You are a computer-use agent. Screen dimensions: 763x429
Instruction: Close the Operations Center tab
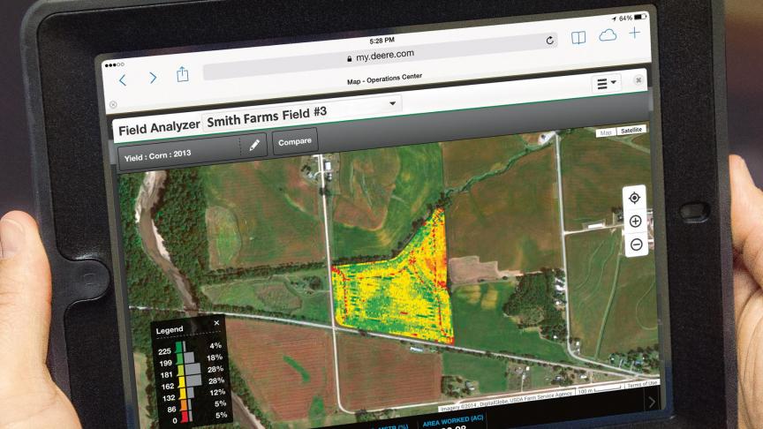coord(638,79)
